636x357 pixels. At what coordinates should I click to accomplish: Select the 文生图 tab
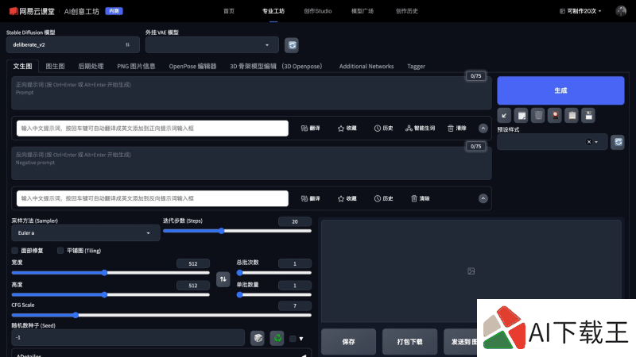(x=23, y=67)
